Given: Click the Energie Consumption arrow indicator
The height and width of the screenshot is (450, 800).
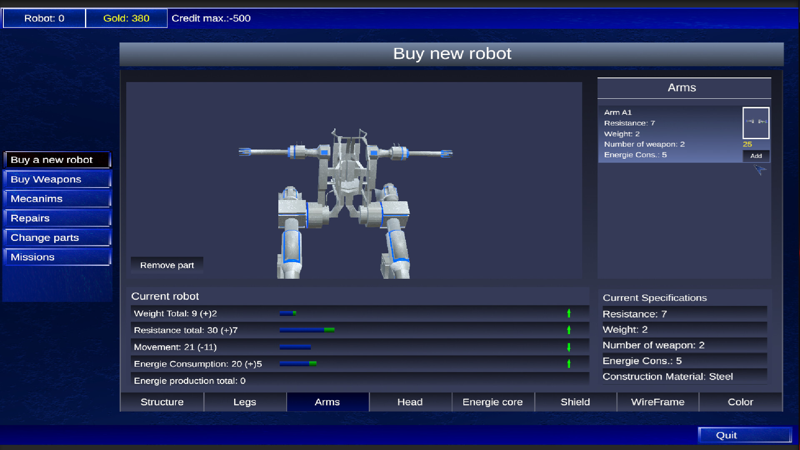Looking at the screenshot, I should point(569,363).
